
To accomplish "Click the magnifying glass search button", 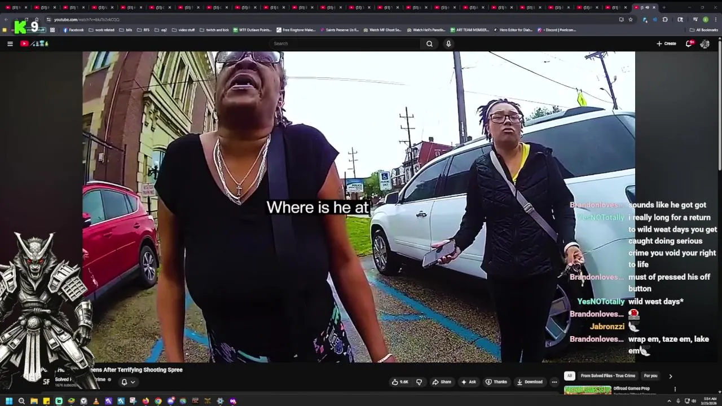I will (x=429, y=43).
